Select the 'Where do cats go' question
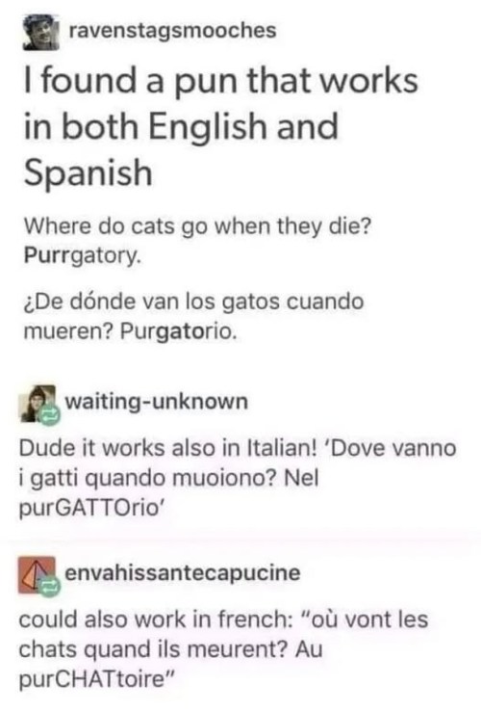481x711 pixels. [197, 226]
